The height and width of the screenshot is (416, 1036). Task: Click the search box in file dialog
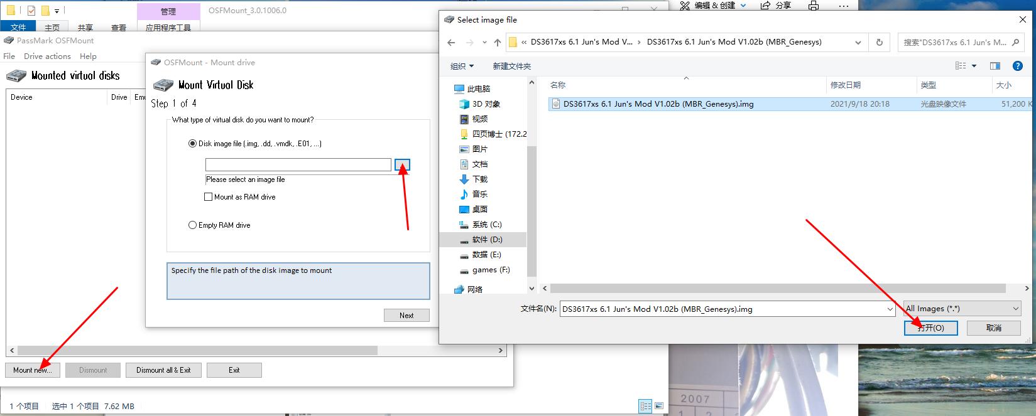961,43
